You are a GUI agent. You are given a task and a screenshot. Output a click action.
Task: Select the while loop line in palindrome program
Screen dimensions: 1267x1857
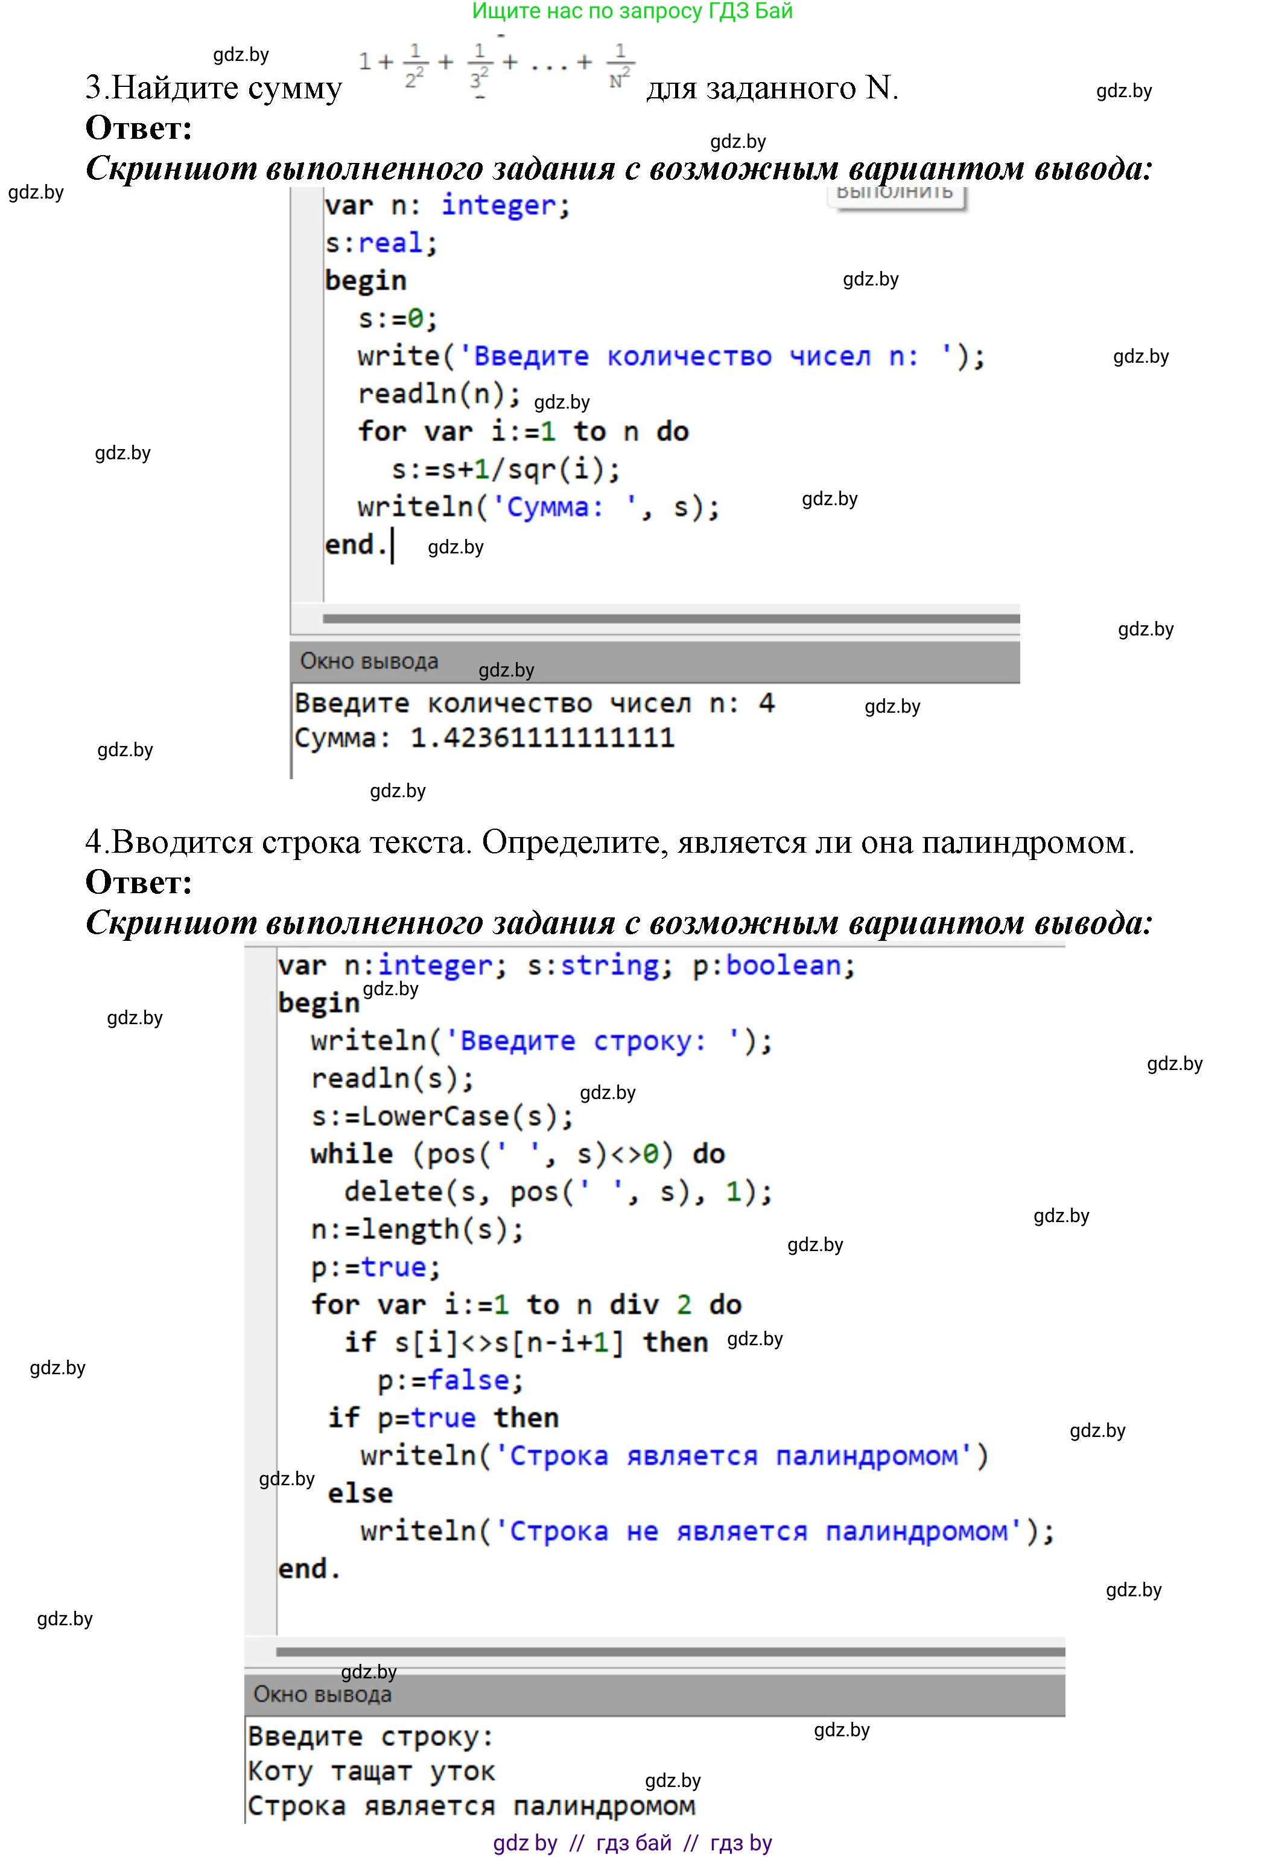(x=515, y=1153)
